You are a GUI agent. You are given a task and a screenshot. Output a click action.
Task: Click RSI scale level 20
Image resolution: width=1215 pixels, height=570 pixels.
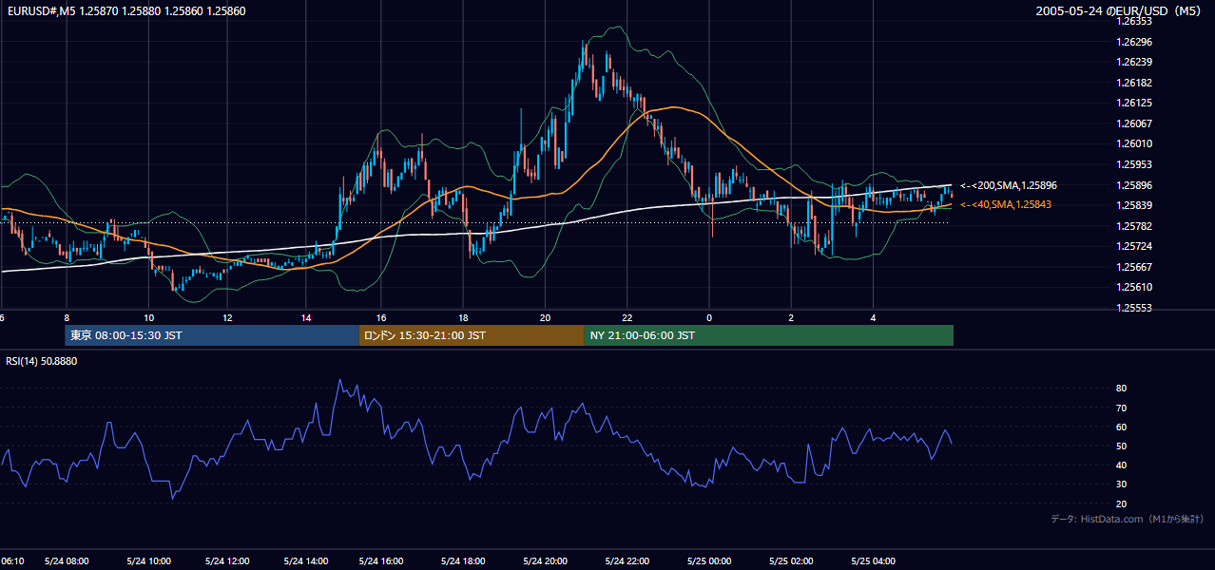[x=1122, y=503]
